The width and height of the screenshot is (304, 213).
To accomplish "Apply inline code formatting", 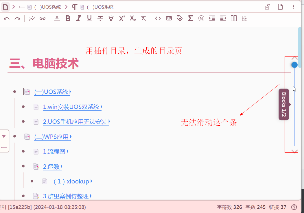I will [158, 19].
